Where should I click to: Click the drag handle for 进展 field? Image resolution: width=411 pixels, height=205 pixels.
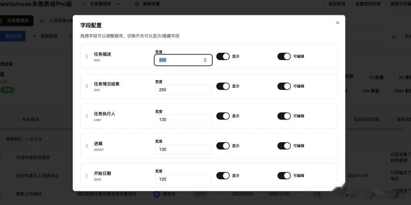(87, 146)
